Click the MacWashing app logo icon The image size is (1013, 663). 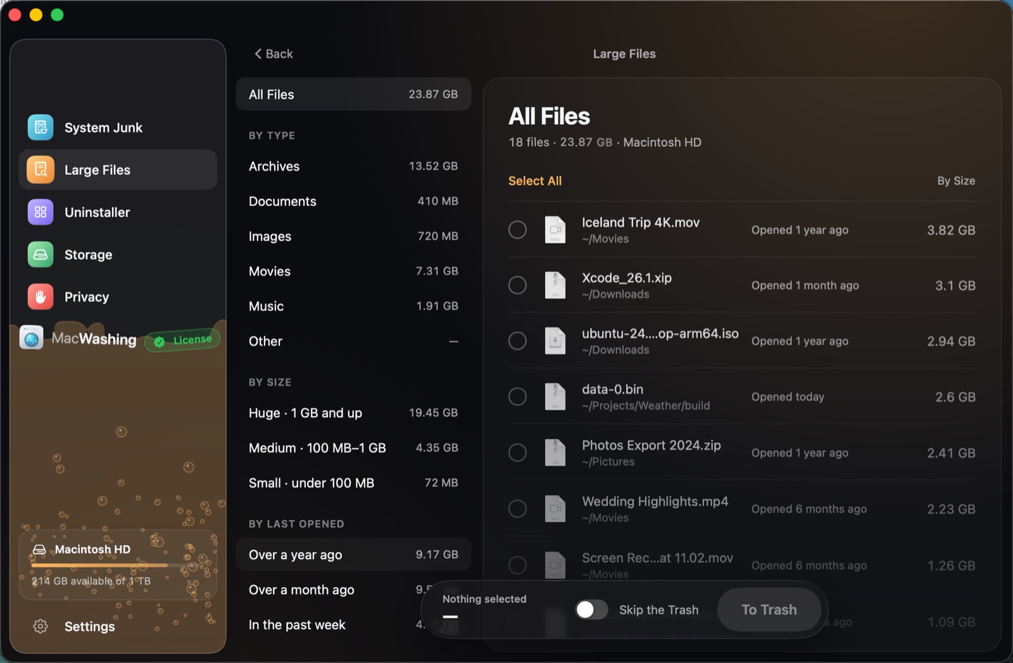coord(31,338)
